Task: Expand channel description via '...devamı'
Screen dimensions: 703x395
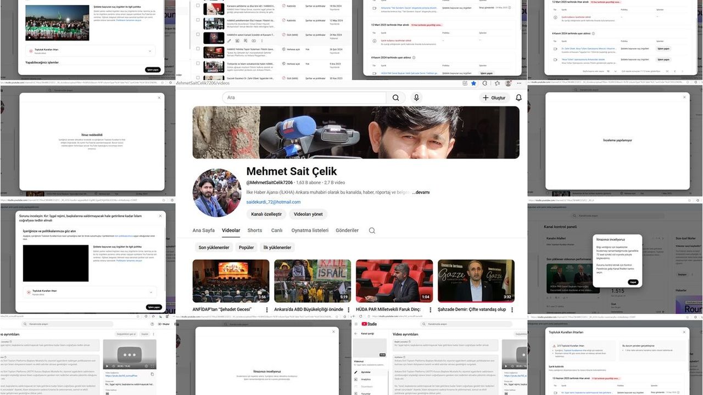Action: [x=420, y=193]
